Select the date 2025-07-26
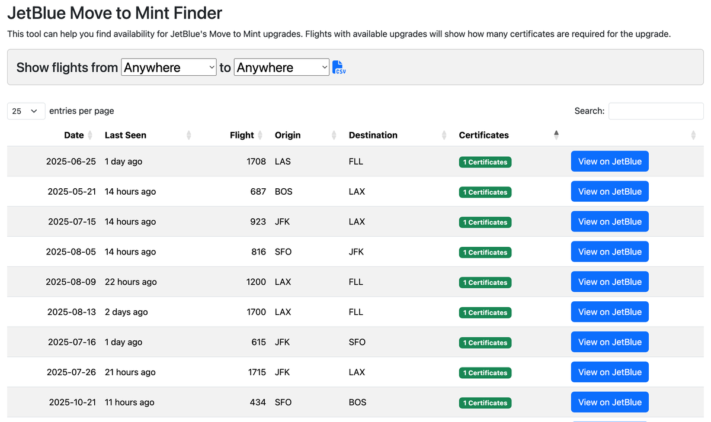The image size is (711, 422). 71,372
